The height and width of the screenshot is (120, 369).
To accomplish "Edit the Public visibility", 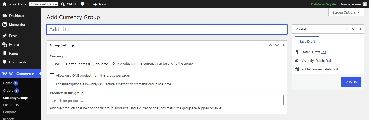I will 328,61.
